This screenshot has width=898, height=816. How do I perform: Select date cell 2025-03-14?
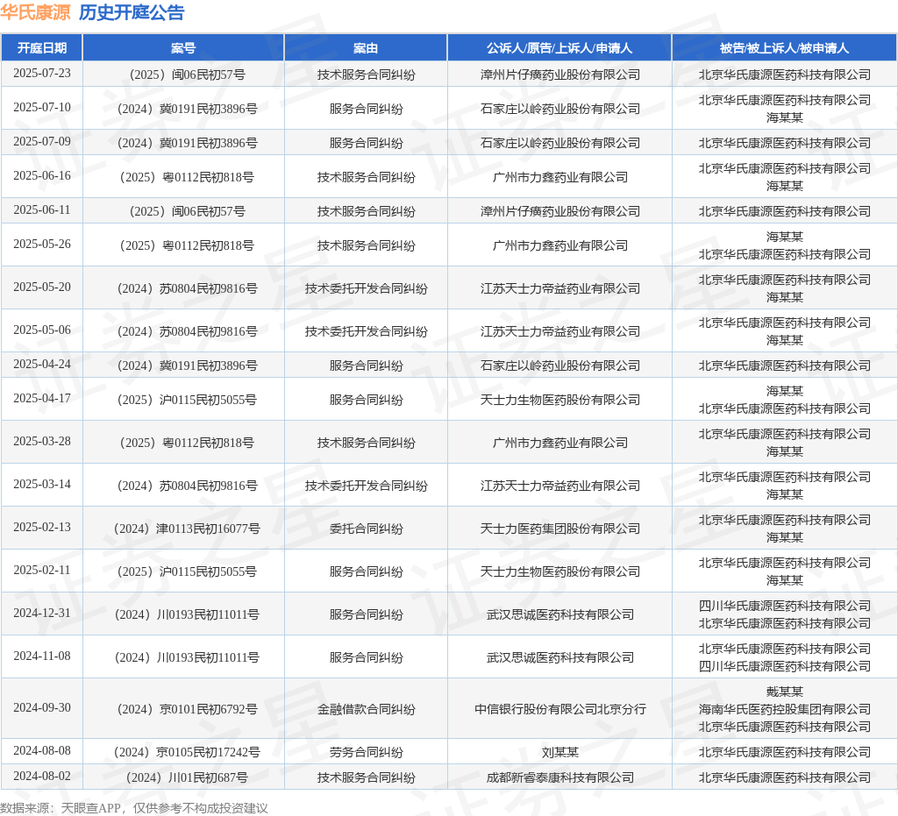42,484
